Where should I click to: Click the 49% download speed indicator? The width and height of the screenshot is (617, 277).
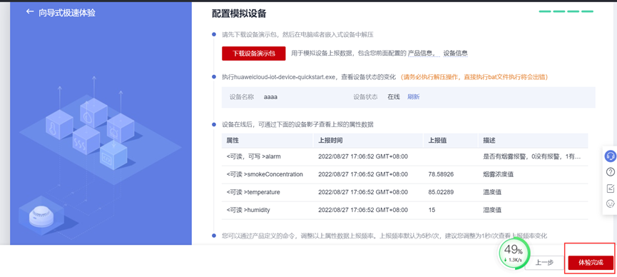514,253
